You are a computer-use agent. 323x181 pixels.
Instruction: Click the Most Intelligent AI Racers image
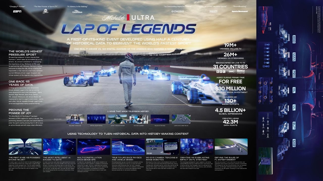point(60,147)
